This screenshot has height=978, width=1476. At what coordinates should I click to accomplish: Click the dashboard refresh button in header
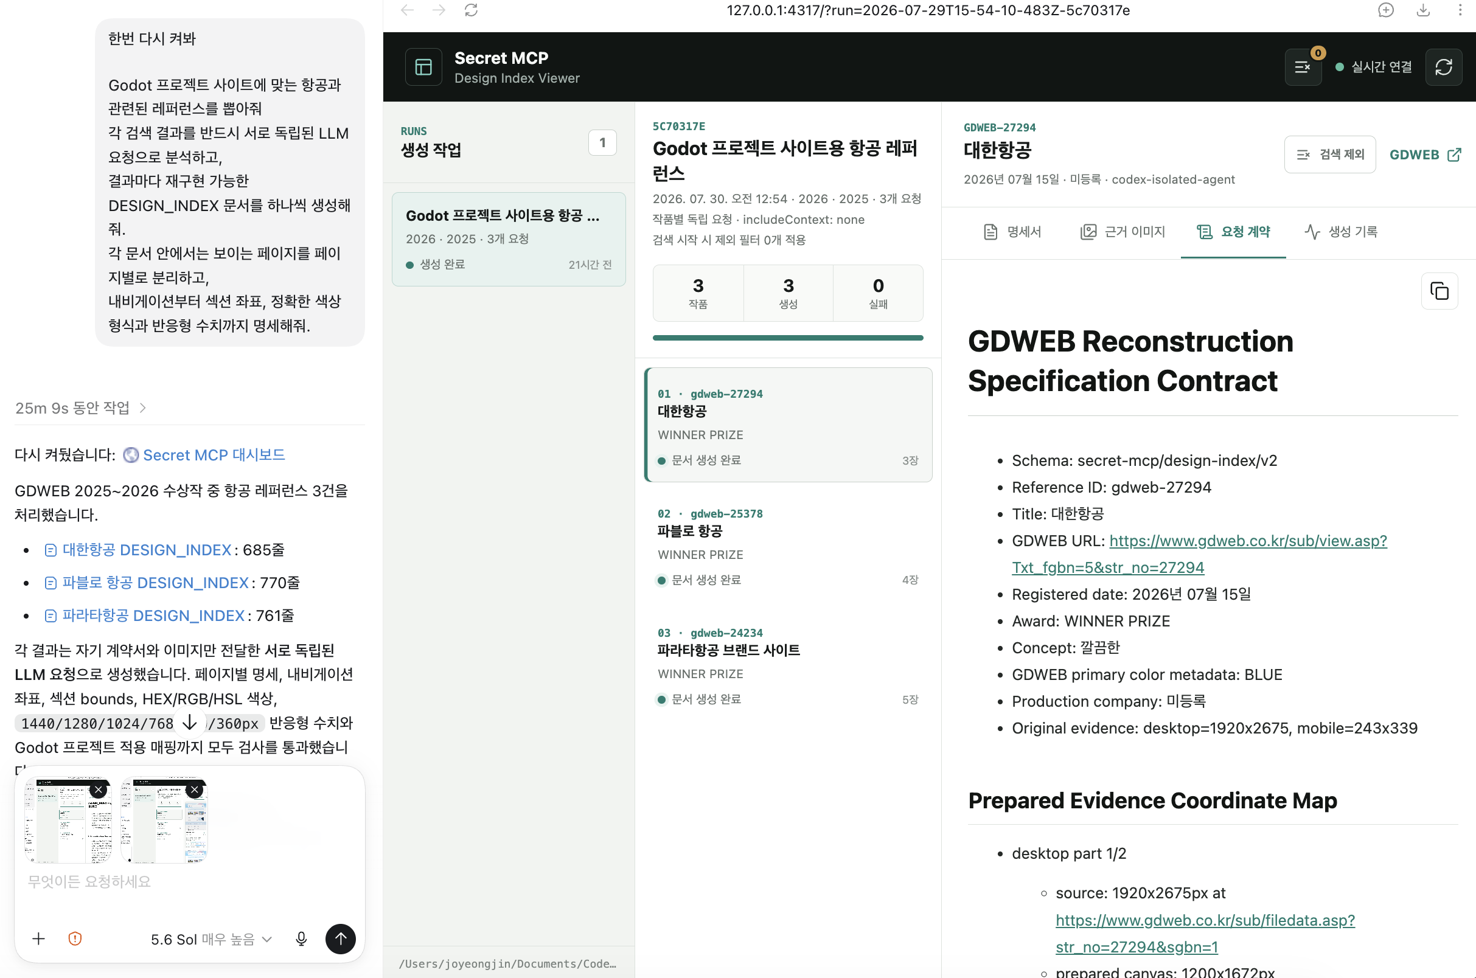pyautogui.click(x=1444, y=67)
